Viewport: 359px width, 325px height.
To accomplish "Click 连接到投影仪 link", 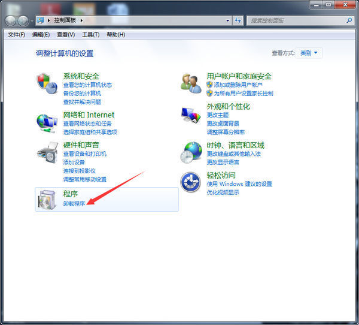I will (79, 171).
